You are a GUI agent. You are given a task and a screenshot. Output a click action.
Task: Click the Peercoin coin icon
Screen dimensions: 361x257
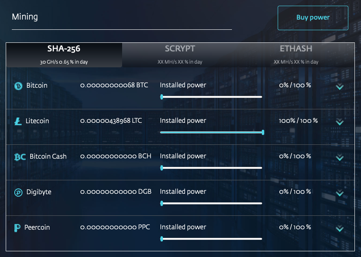pyautogui.click(x=18, y=228)
